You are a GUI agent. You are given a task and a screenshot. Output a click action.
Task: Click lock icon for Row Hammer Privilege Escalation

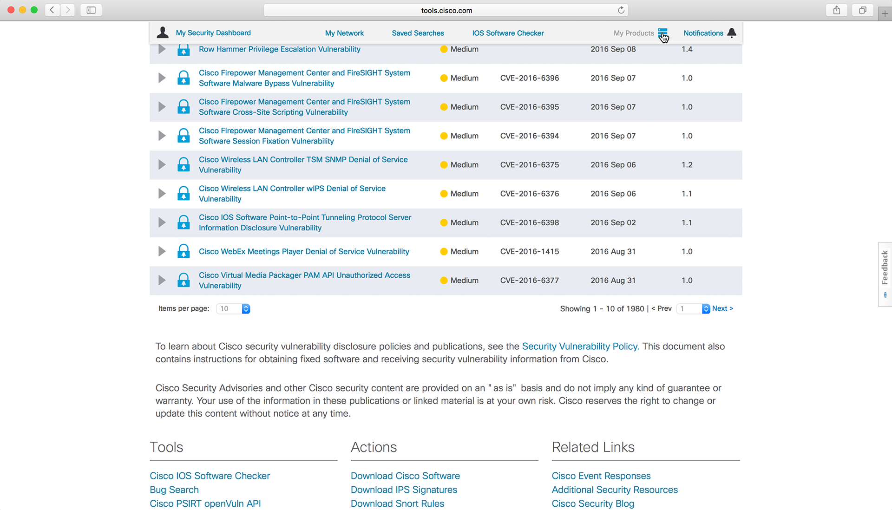(184, 49)
